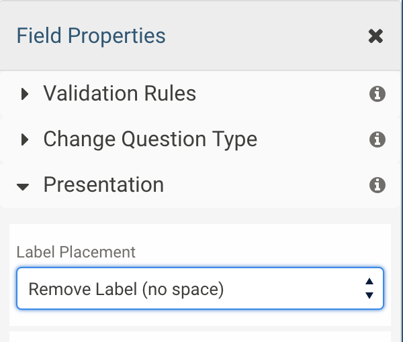Image resolution: width=403 pixels, height=342 pixels.
Task: Open the Presentation info icon
Action: click(377, 185)
